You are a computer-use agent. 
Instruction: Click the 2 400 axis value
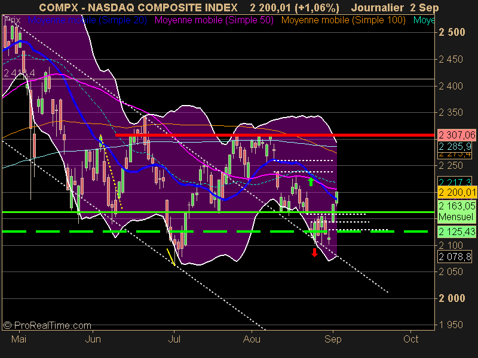451,86
